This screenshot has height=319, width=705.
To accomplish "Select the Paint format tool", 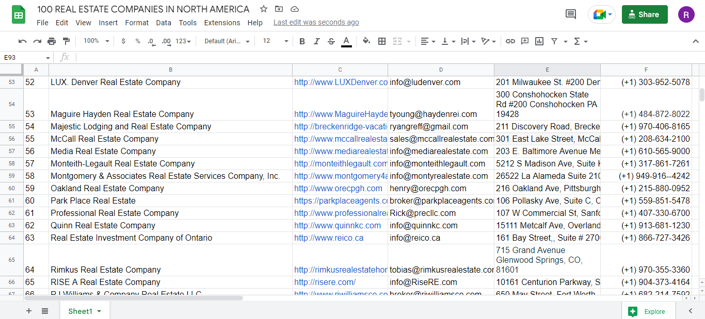I will click(x=66, y=41).
